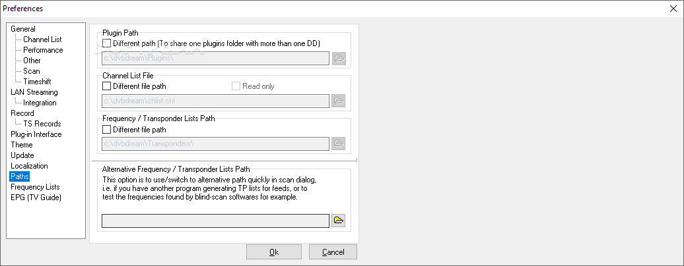Close the Preferences dialog window
Viewport: 684px width, 266px height.
pyautogui.click(x=673, y=9)
